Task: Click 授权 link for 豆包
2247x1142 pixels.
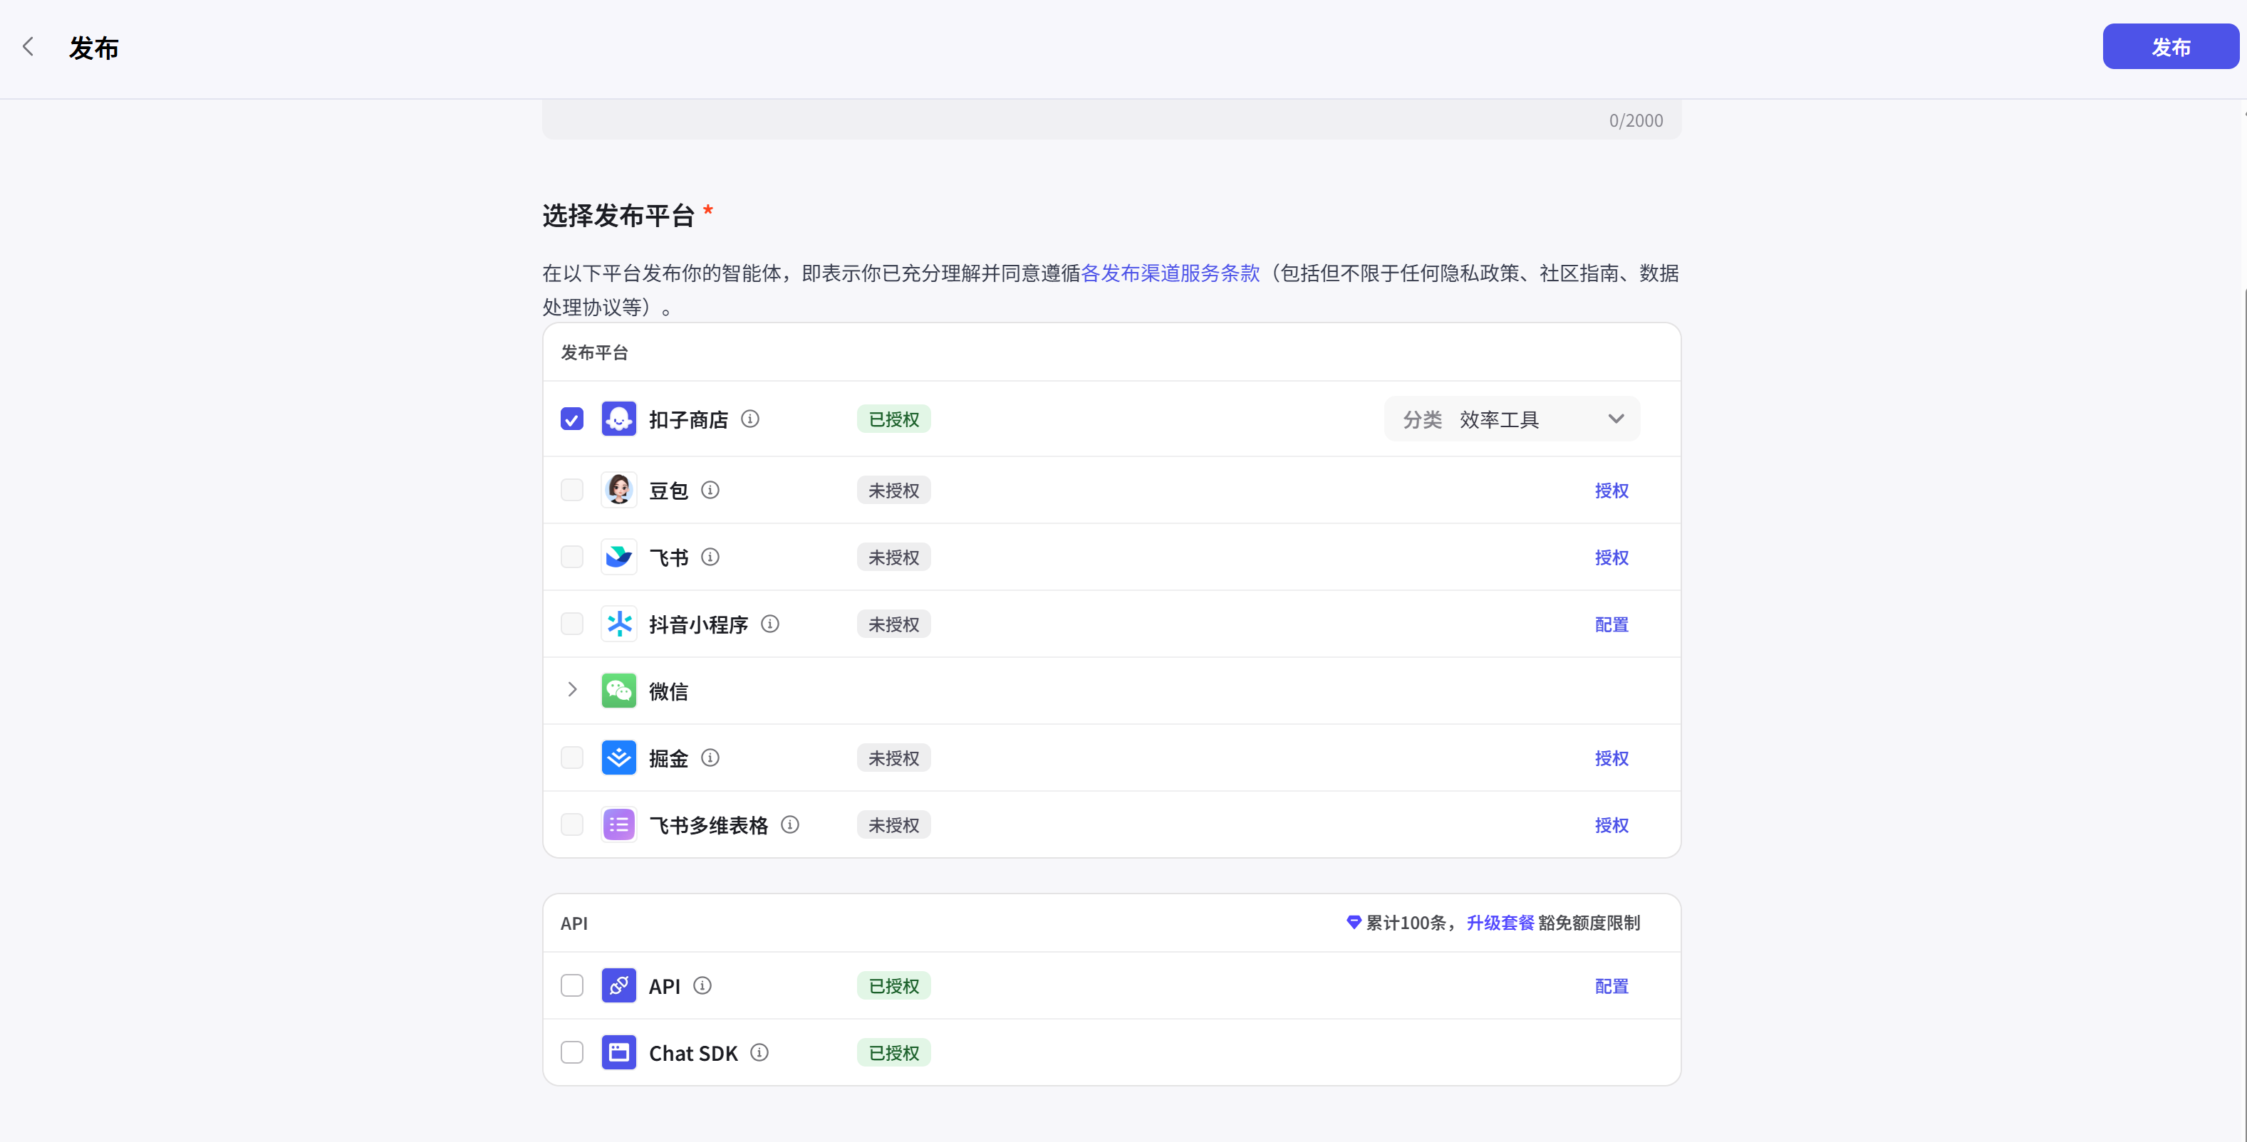Action: pyautogui.click(x=1611, y=491)
